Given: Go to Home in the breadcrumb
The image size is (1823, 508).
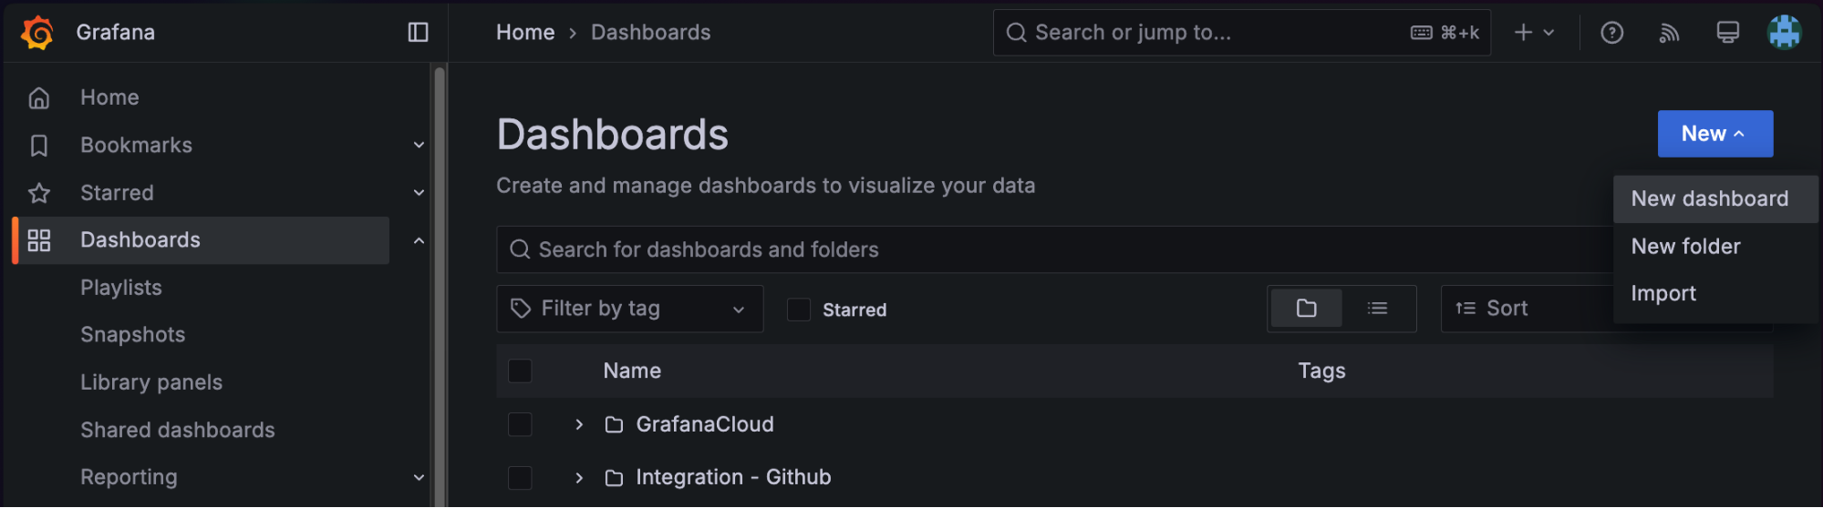Looking at the screenshot, I should pos(525,33).
